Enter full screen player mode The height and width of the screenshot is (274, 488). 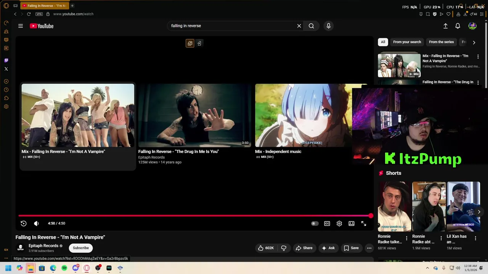coord(364,223)
